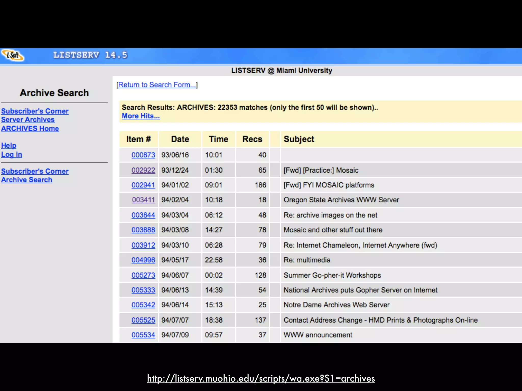Viewport: 522px width, 391px height.
Task: Select subject 'Notre Dame Archives Web Server'
Action: 337,305
